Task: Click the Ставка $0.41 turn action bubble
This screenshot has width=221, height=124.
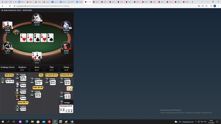Action: 52,75
